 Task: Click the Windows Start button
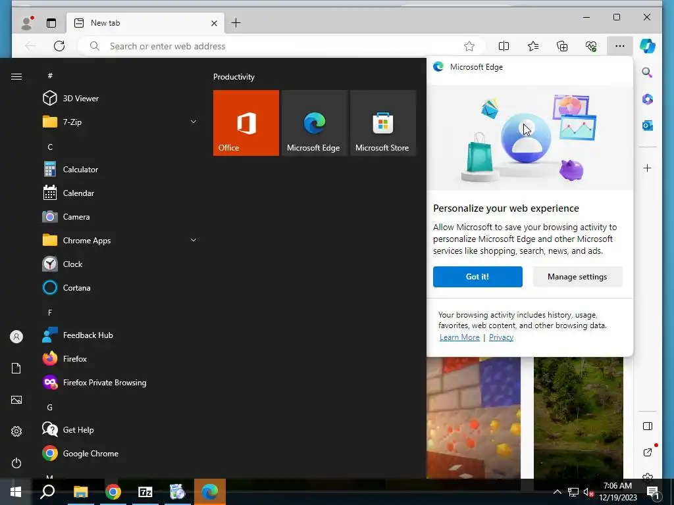(16, 492)
